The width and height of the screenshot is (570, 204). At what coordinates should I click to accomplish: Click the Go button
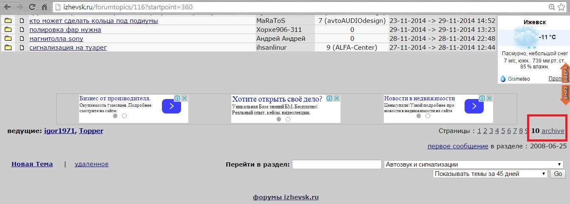[x=558, y=174]
